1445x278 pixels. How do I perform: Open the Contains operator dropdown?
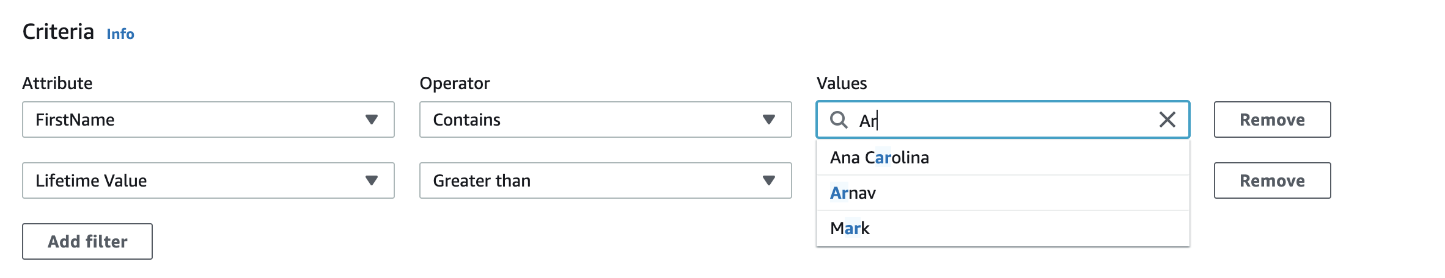(x=593, y=120)
